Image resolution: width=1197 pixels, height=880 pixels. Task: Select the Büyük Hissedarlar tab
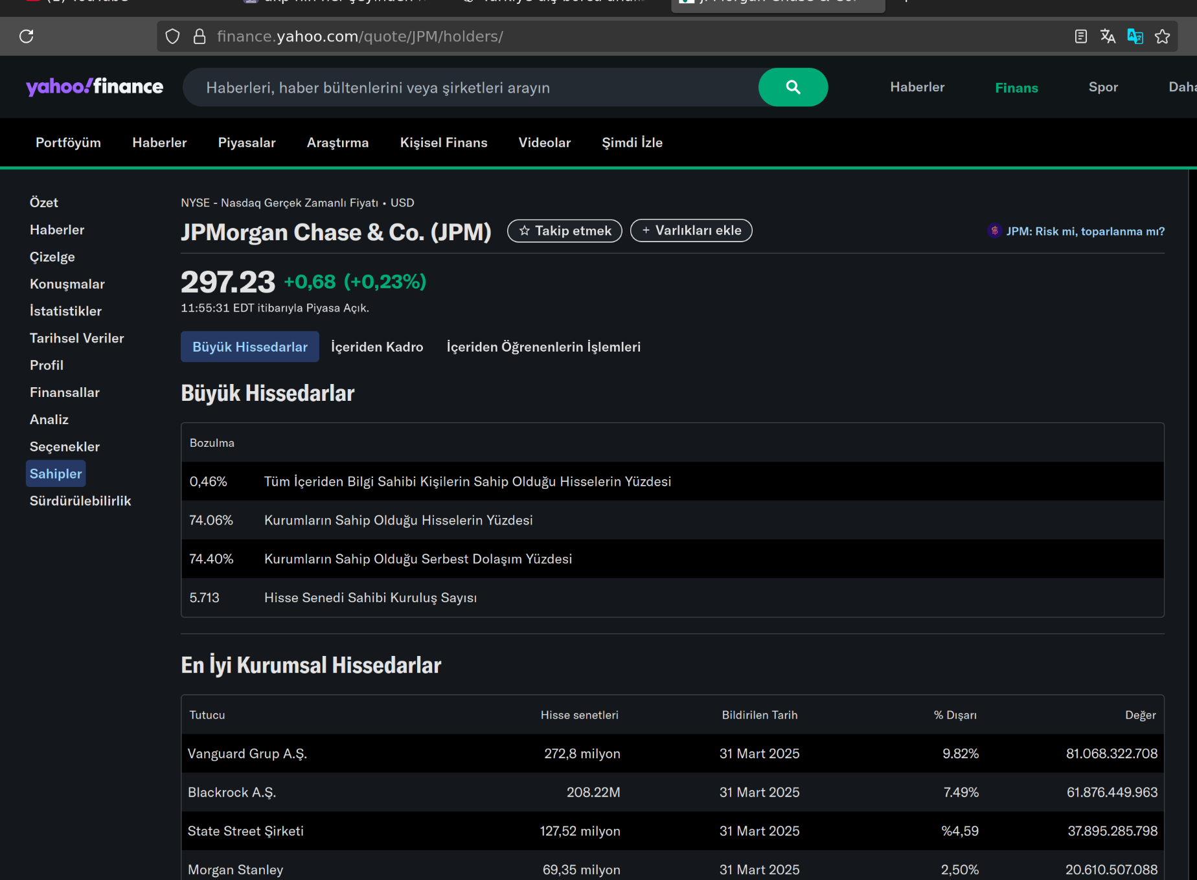pos(250,346)
